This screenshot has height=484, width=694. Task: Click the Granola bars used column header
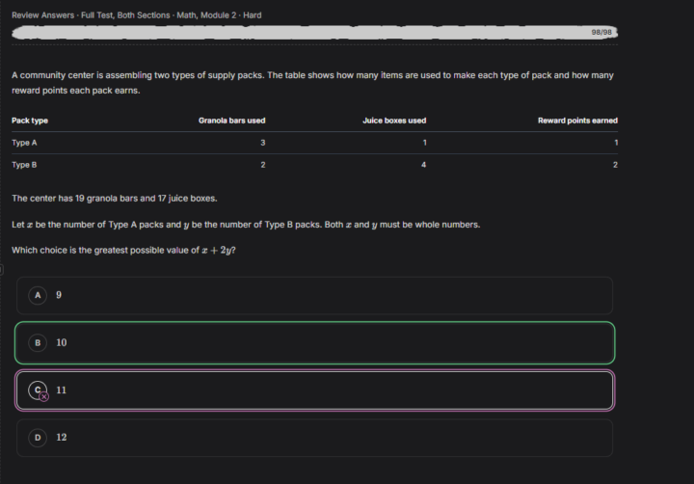pyautogui.click(x=232, y=121)
